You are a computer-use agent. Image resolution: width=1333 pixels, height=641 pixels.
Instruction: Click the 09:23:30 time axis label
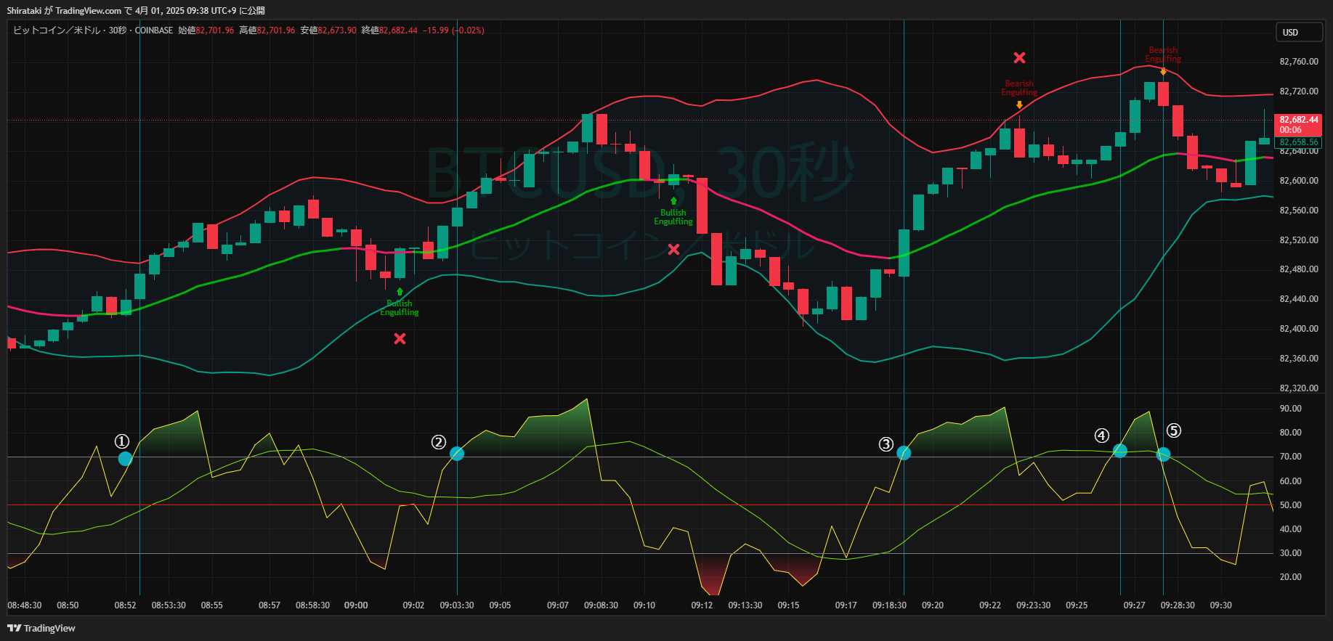click(1033, 605)
